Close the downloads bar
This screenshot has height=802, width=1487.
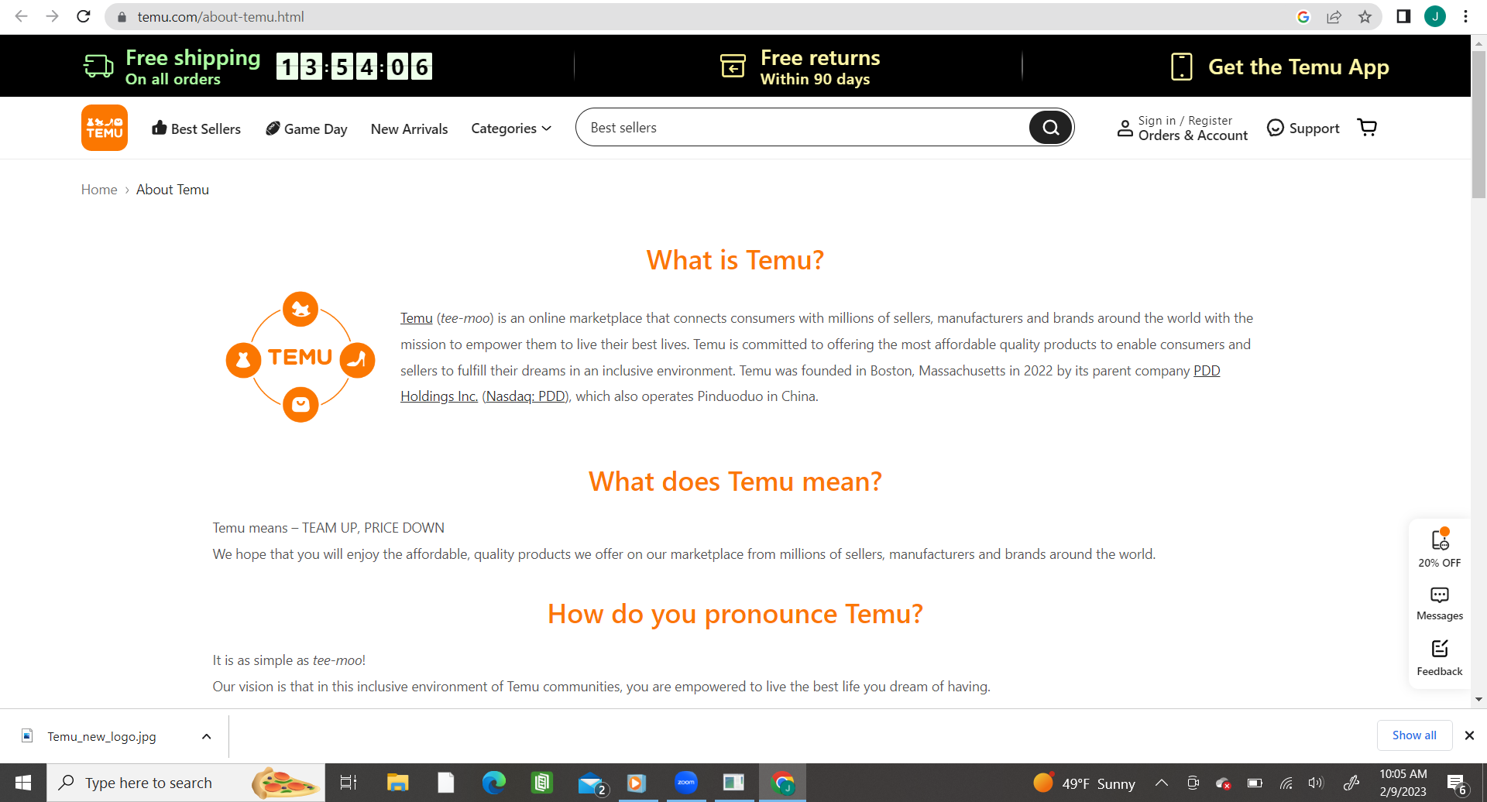tap(1469, 735)
